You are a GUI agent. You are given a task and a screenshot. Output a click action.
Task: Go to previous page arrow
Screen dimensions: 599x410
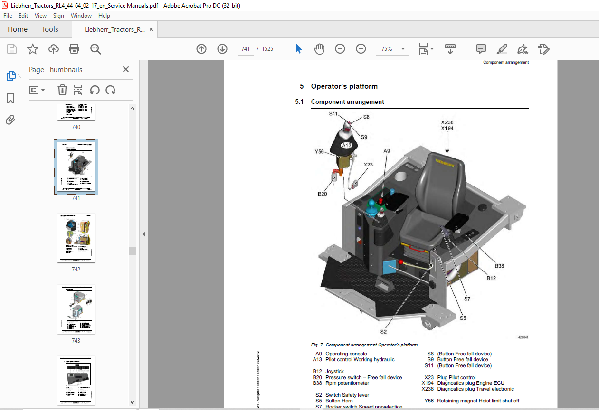pyautogui.click(x=201, y=49)
